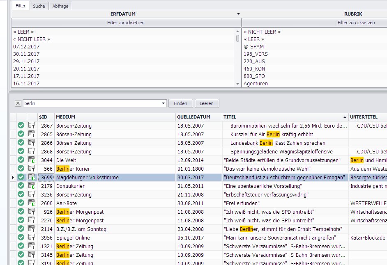The height and width of the screenshot is (265, 387).
Task: Close the search bar with the X button
Action: (18, 103)
